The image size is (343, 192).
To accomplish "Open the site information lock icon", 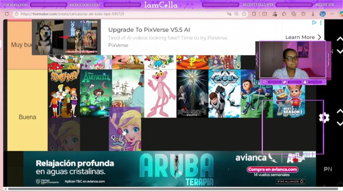I will tap(17, 14).
